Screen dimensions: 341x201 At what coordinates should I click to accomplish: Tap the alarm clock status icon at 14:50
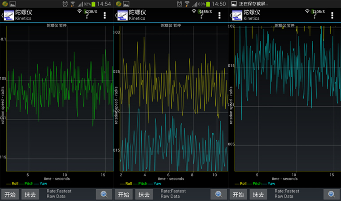pos(179,4)
